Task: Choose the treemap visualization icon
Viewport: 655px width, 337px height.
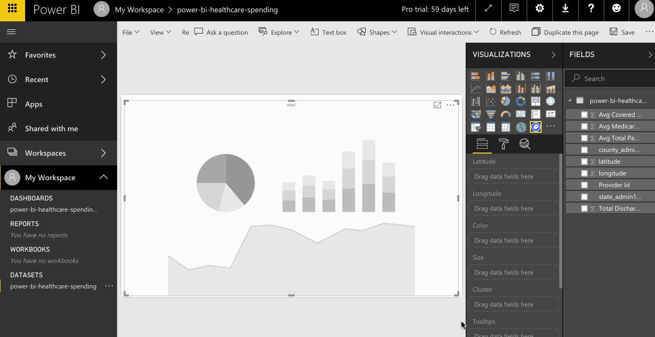Action: click(x=536, y=101)
